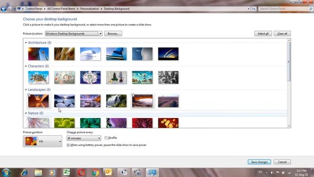The height and width of the screenshot is (177, 314).
Task: Uncheck the rock arch Landscapes wallpaper
Action: [133, 95]
